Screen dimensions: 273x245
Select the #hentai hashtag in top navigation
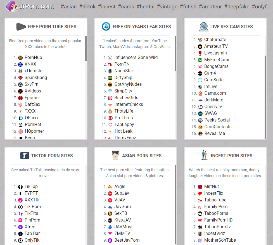(x=146, y=7)
